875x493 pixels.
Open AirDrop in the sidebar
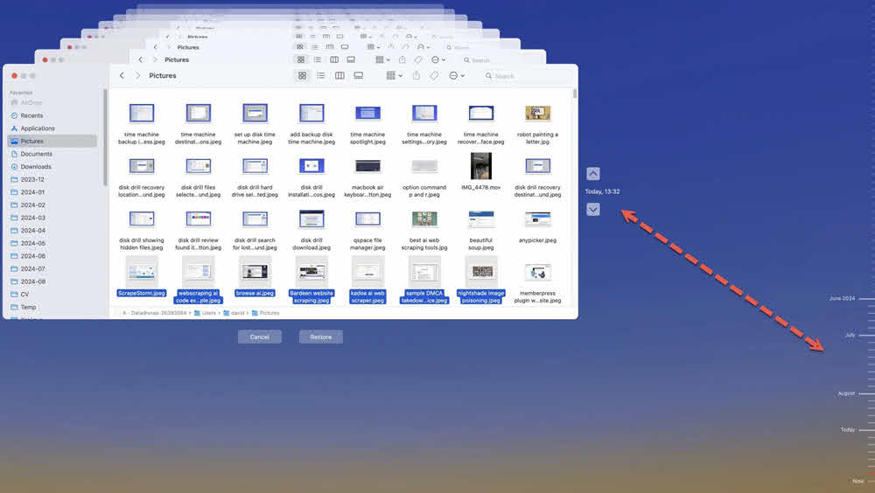pyautogui.click(x=52, y=102)
